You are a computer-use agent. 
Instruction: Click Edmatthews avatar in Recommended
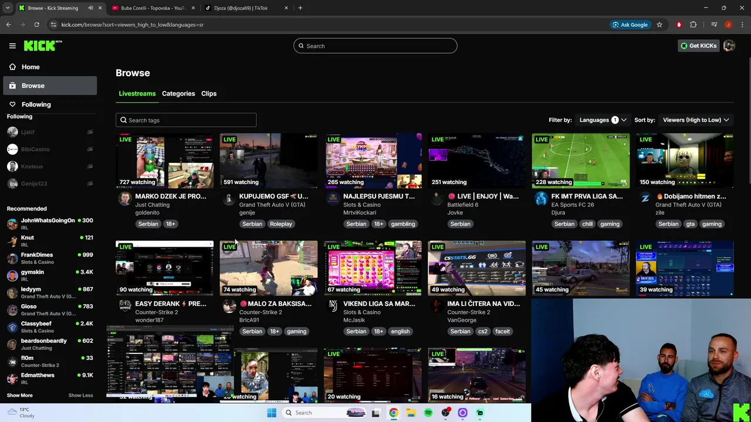[12, 379]
